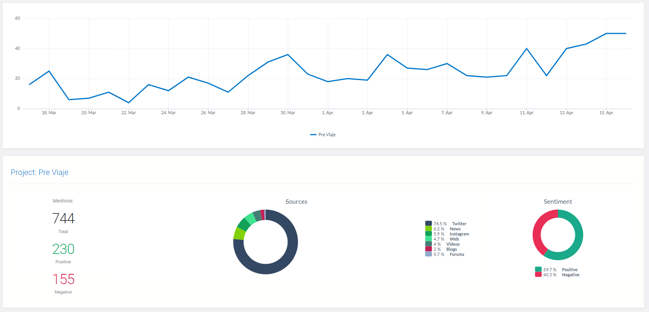Click the 30. Mar axis label
The width and height of the screenshot is (649, 312).
click(x=288, y=113)
